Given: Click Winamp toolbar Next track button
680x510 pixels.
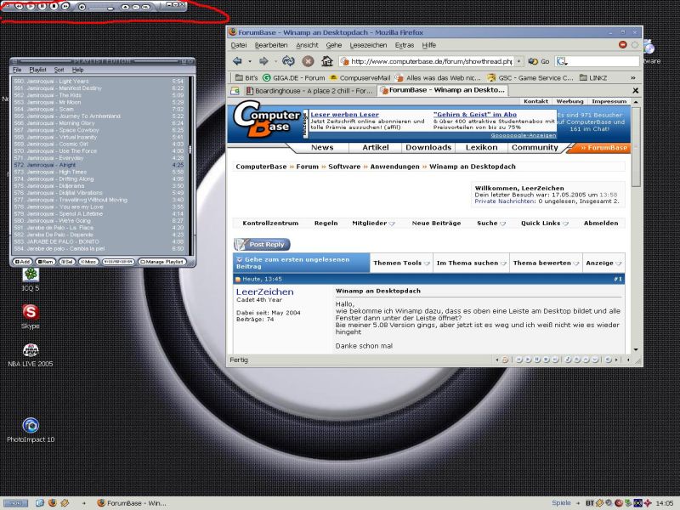Looking at the screenshot, I should (65, 6).
